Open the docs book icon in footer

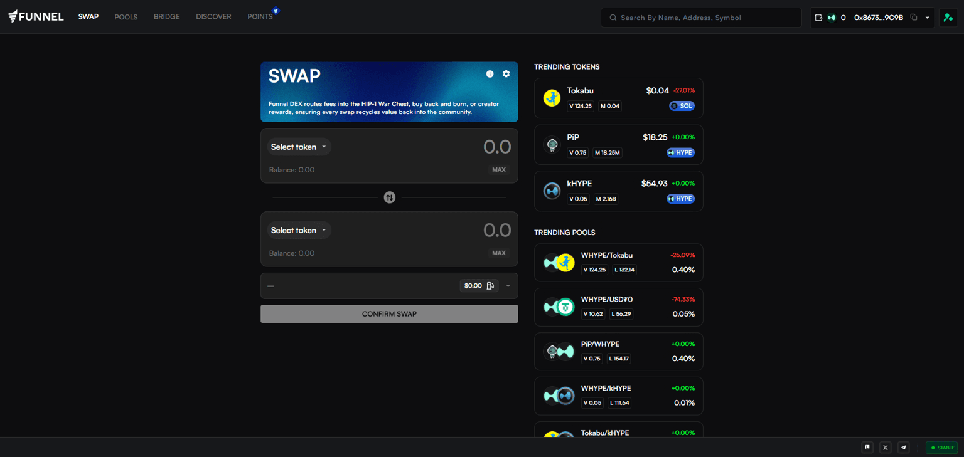click(867, 448)
